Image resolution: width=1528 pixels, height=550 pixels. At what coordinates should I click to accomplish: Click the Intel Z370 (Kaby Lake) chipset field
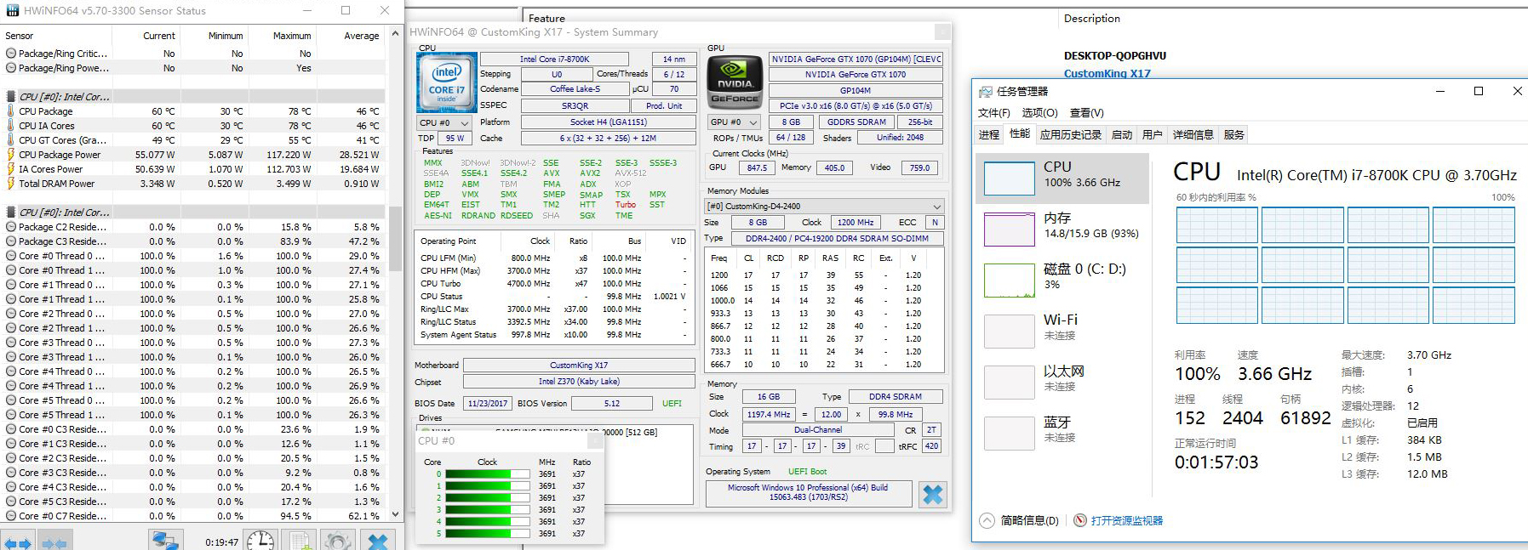579,382
